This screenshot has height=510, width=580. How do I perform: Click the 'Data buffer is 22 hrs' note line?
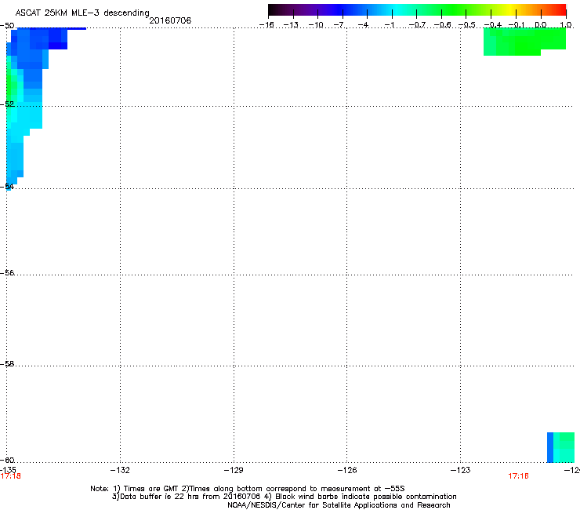click(284, 497)
